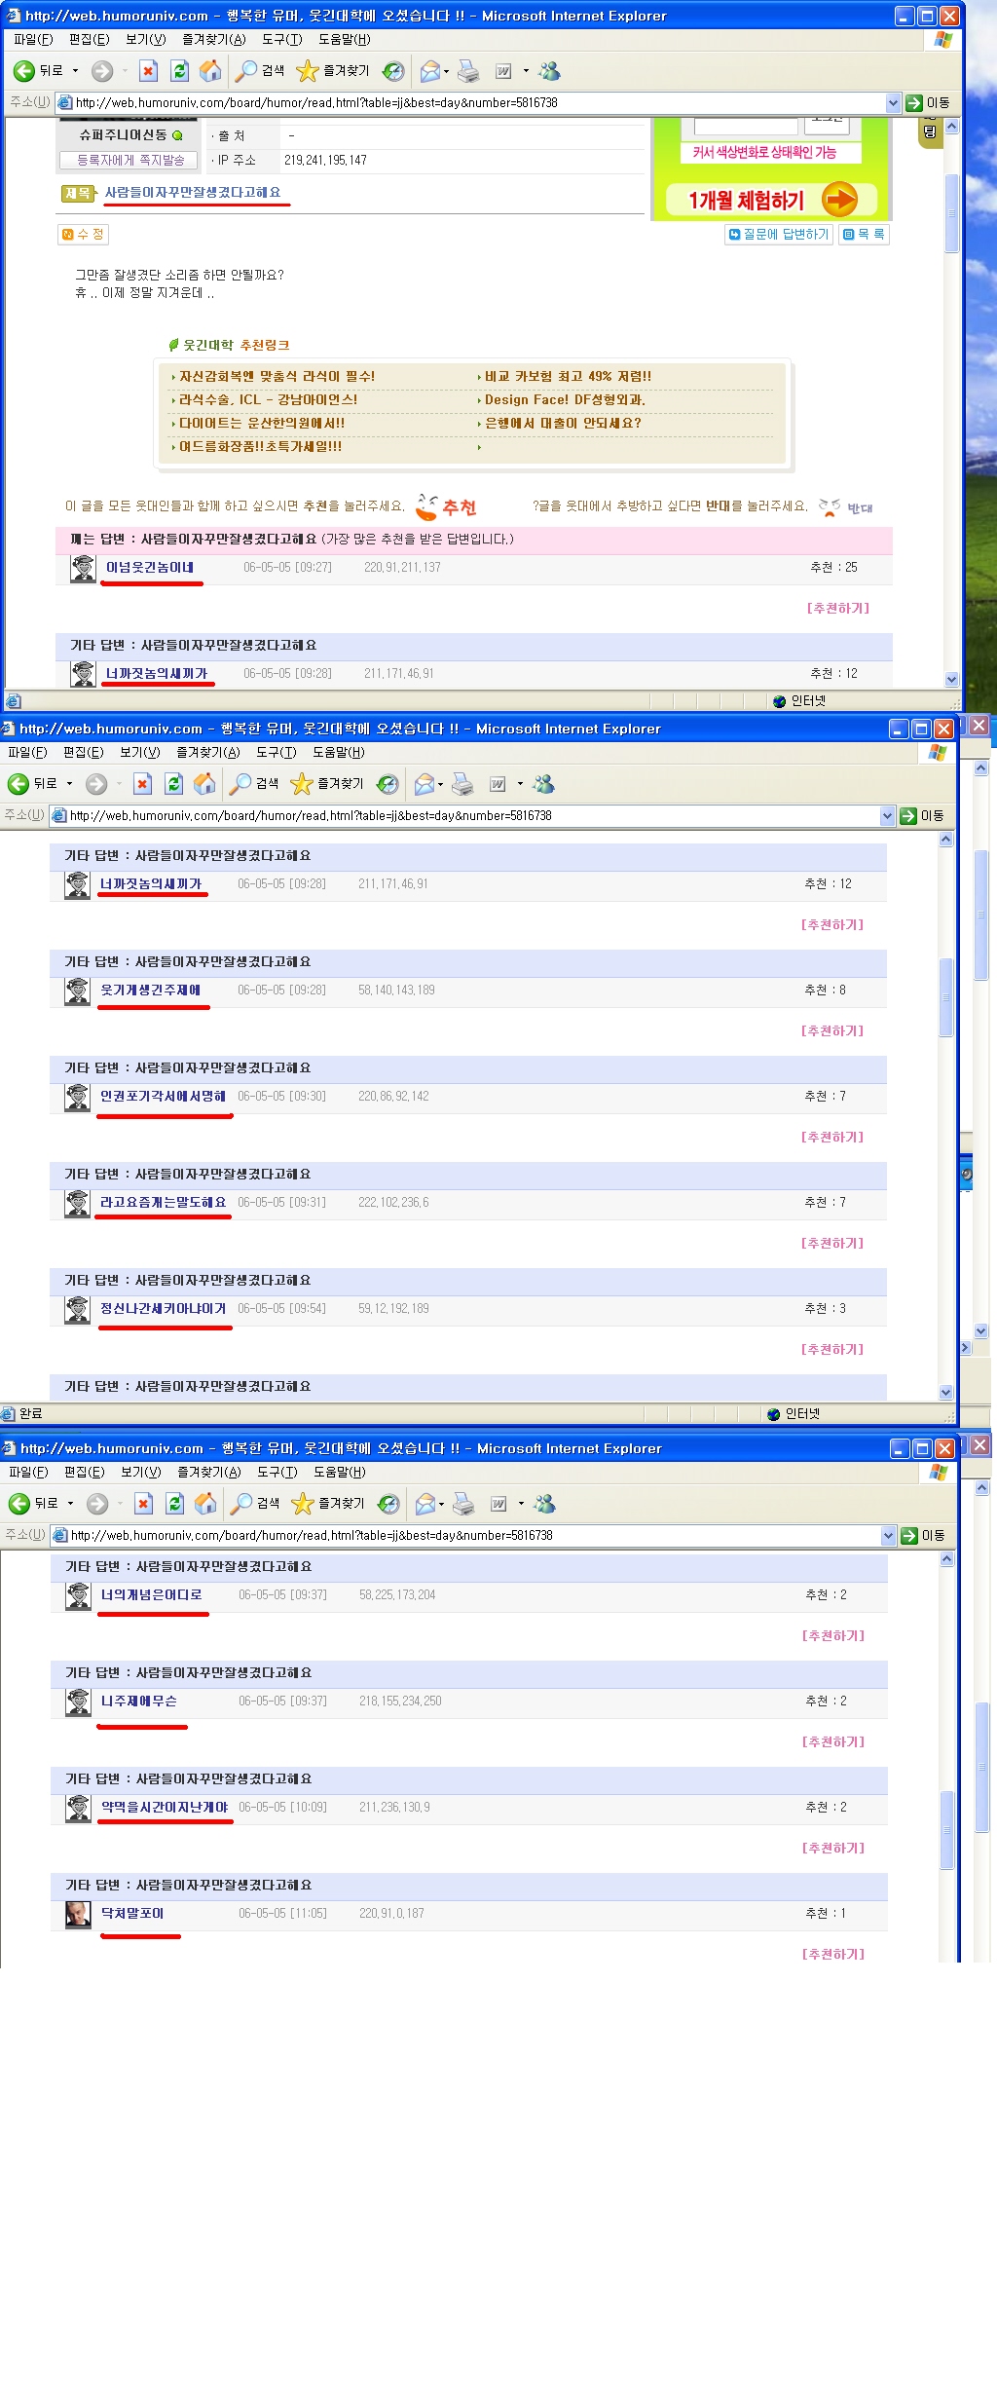Click the 질문에 답변하기 button
The image size is (997, 2394).
click(779, 234)
